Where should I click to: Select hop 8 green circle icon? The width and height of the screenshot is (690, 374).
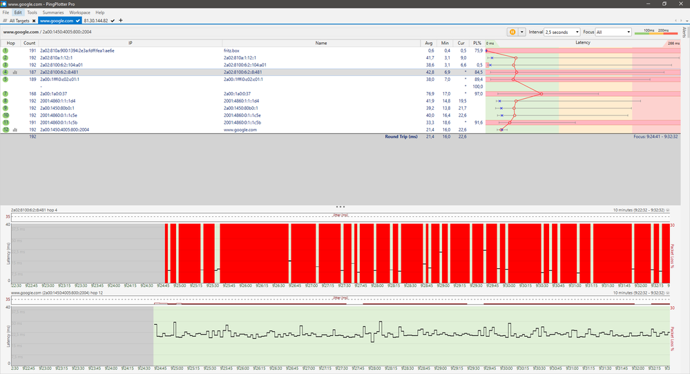(x=6, y=101)
